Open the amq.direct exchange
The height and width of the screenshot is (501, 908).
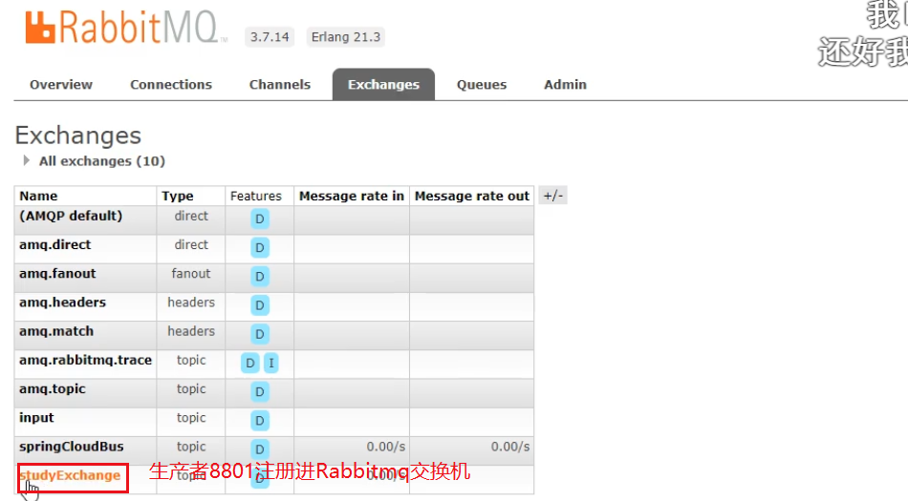(55, 244)
